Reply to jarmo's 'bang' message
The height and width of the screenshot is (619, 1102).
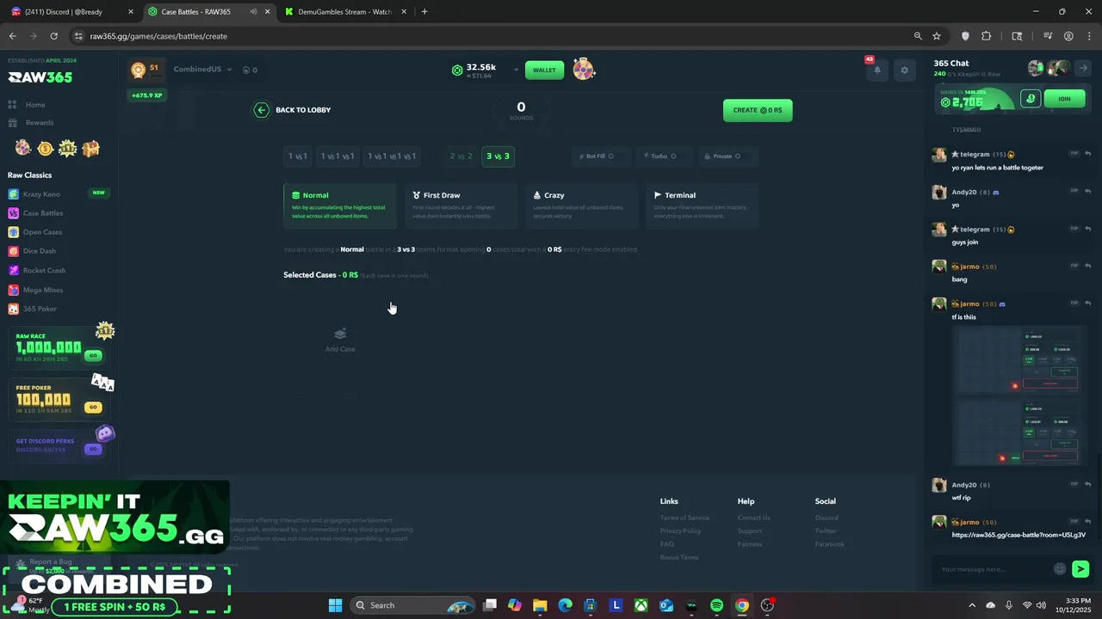(x=1088, y=267)
